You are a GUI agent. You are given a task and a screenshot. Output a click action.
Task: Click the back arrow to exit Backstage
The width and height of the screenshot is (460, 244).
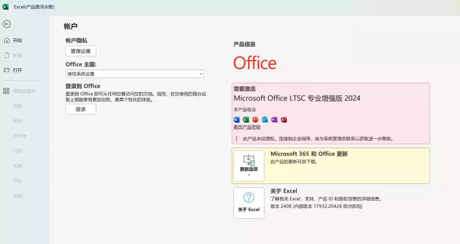pyautogui.click(x=7, y=24)
